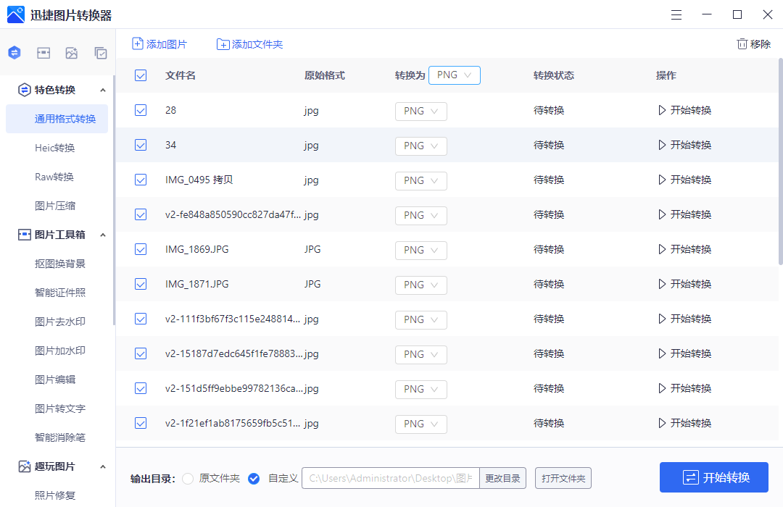Click the 趣玩图片 section icon
The height and width of the screenshot is (507, 783).
(x=24, y=466)
